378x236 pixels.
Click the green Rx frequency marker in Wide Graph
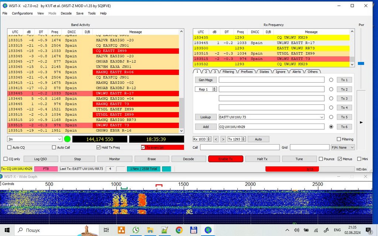point(124,188)
